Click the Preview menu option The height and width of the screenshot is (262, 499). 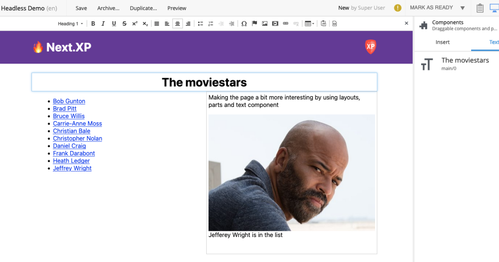(x=176, y=8)
